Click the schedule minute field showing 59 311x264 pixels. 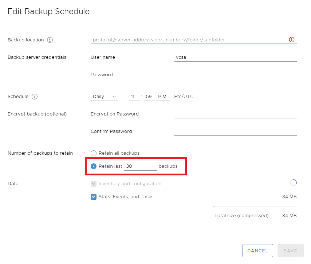pyautogui.click(x=149, y=97)
